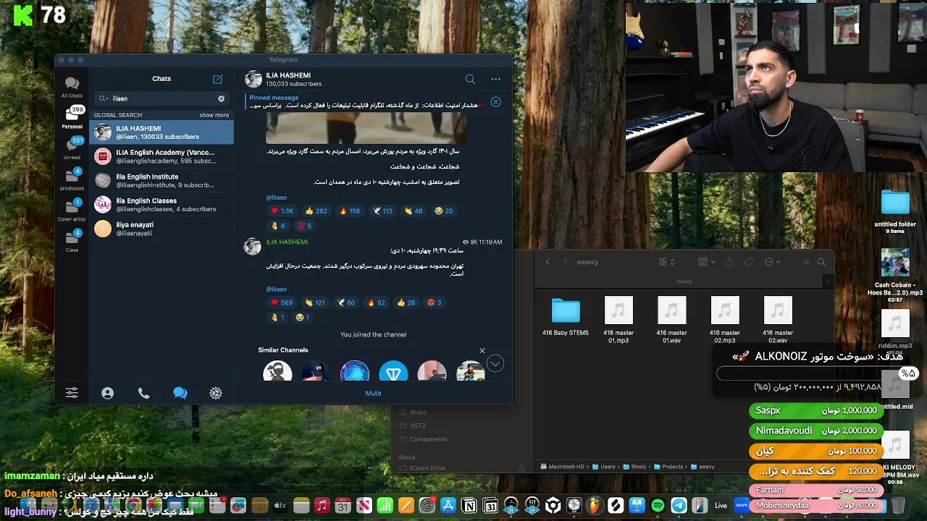The image size is (927, 521).
Task: Open ILIA HASHEMI sender name on message
Action: coord(287,242)
